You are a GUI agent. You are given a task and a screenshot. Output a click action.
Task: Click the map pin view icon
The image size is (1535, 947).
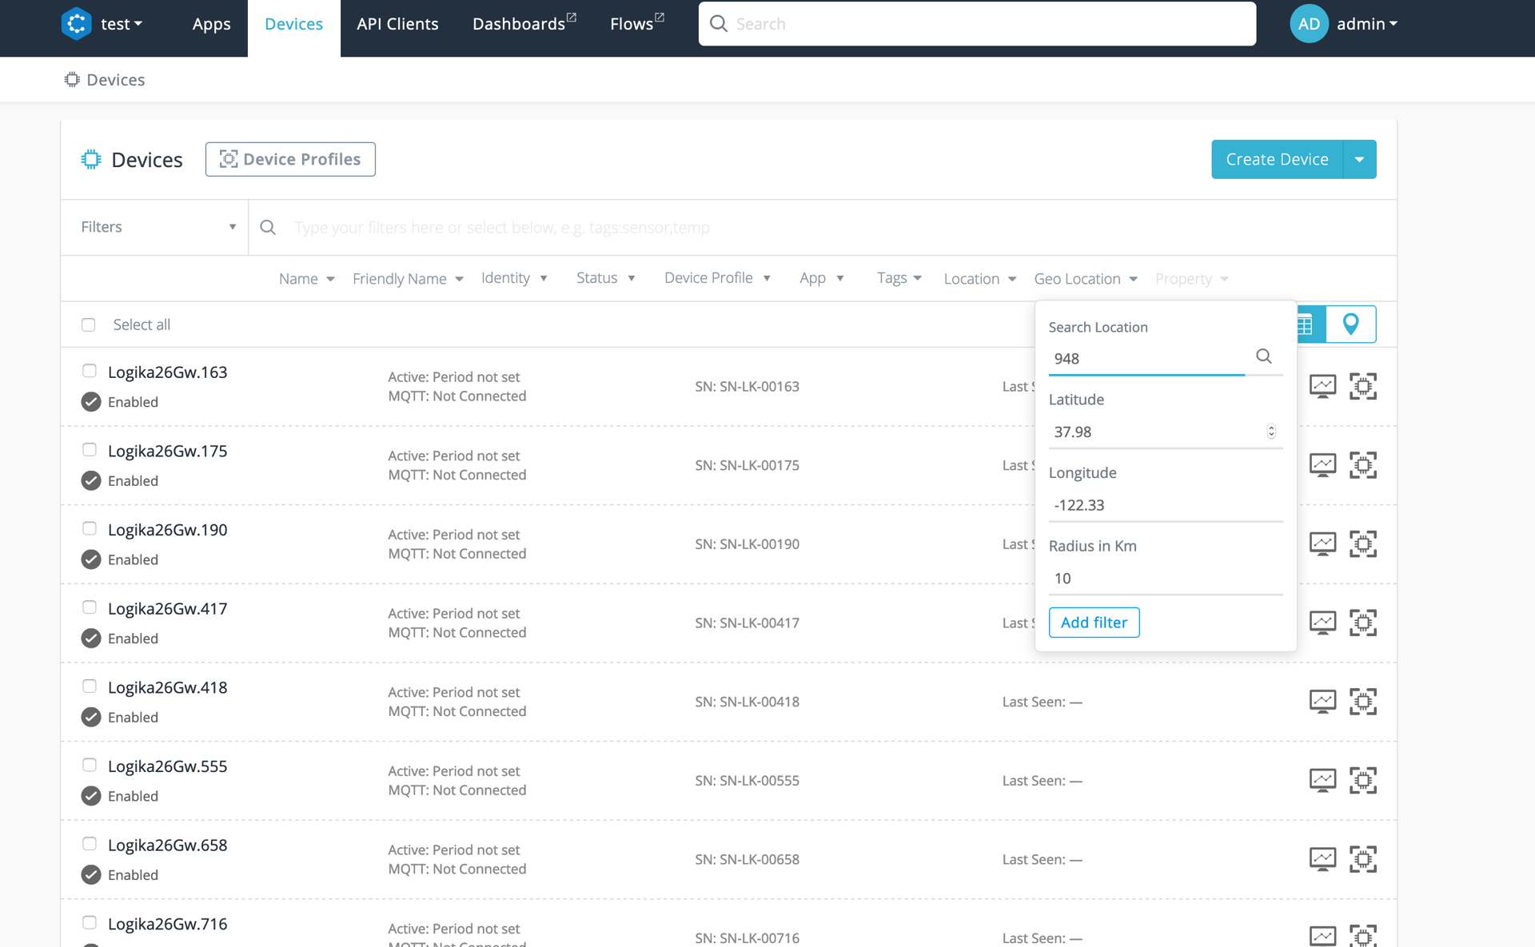click(x=1350, y=324)
